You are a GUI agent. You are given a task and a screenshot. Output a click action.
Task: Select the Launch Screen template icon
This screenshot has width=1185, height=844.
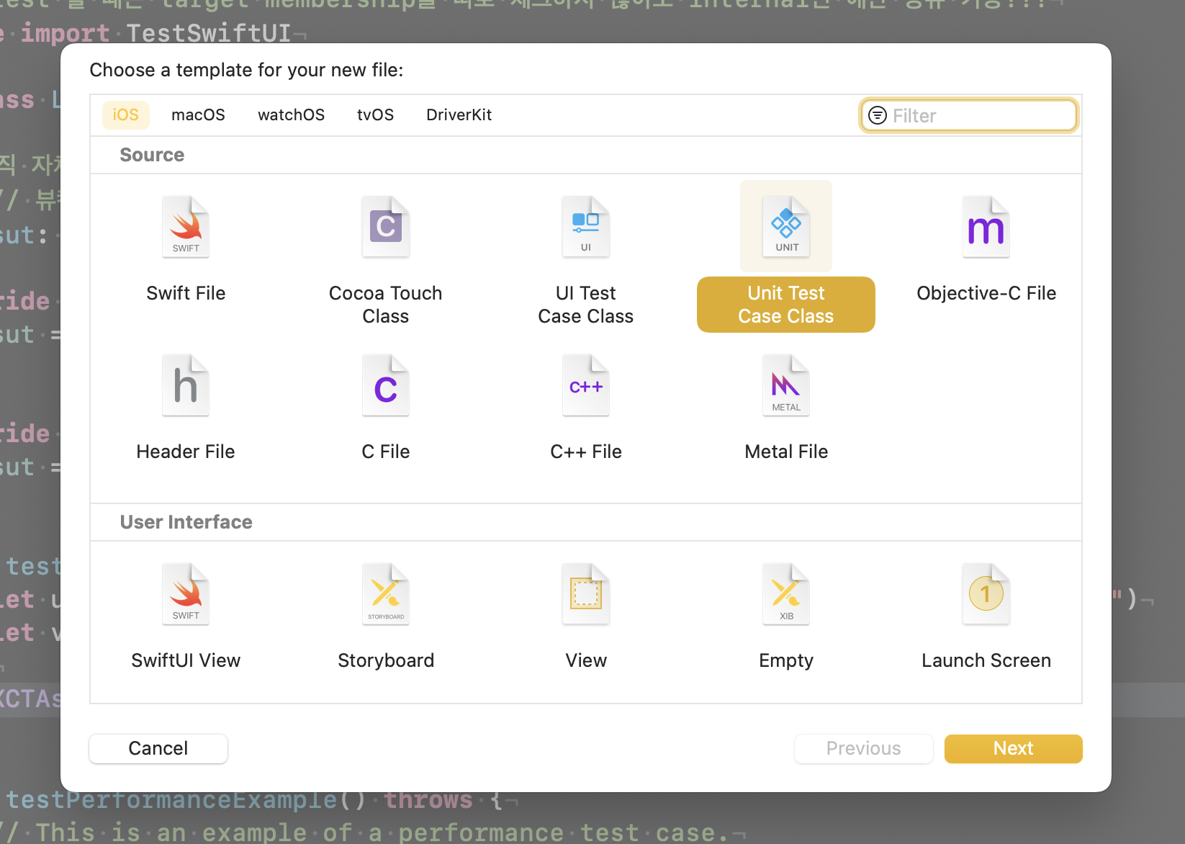tap(986, 594)
